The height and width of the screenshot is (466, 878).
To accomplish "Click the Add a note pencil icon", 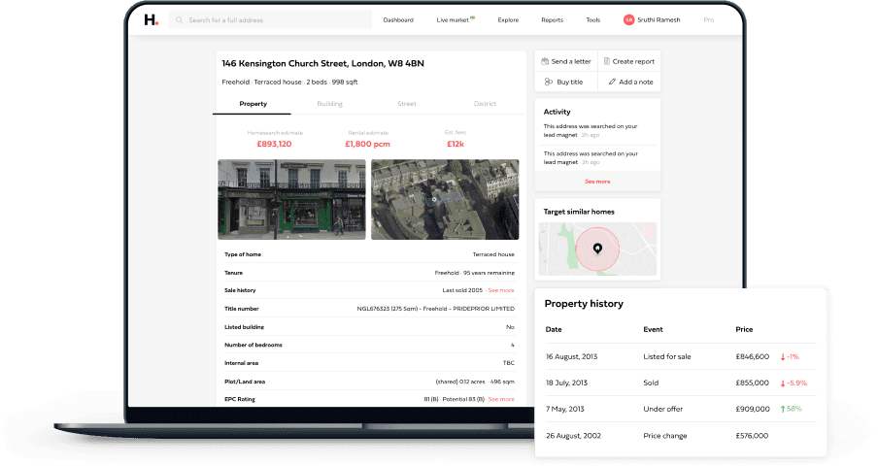I will click(x=612, y=82).
